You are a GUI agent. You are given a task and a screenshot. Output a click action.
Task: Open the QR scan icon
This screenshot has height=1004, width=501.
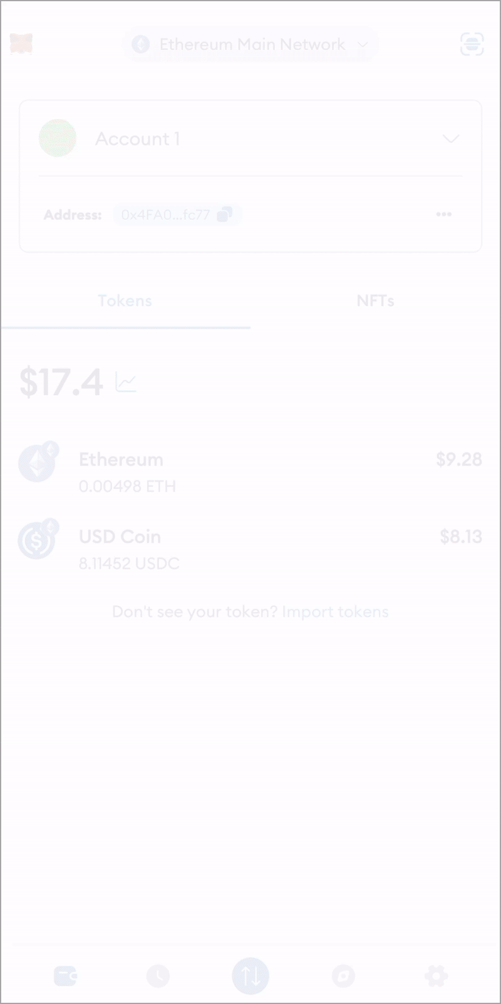pyautogui.click(x=472, y=44)
